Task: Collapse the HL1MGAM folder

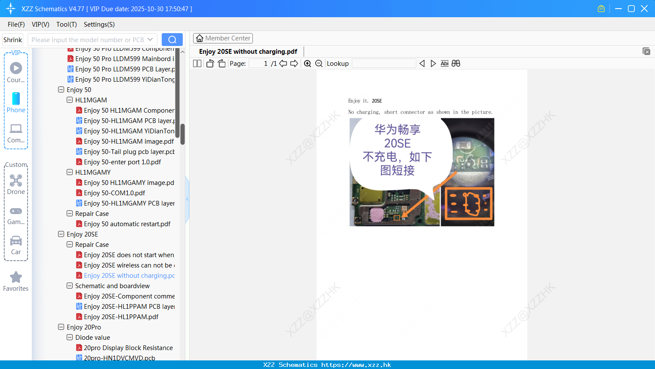Action: 70,100
